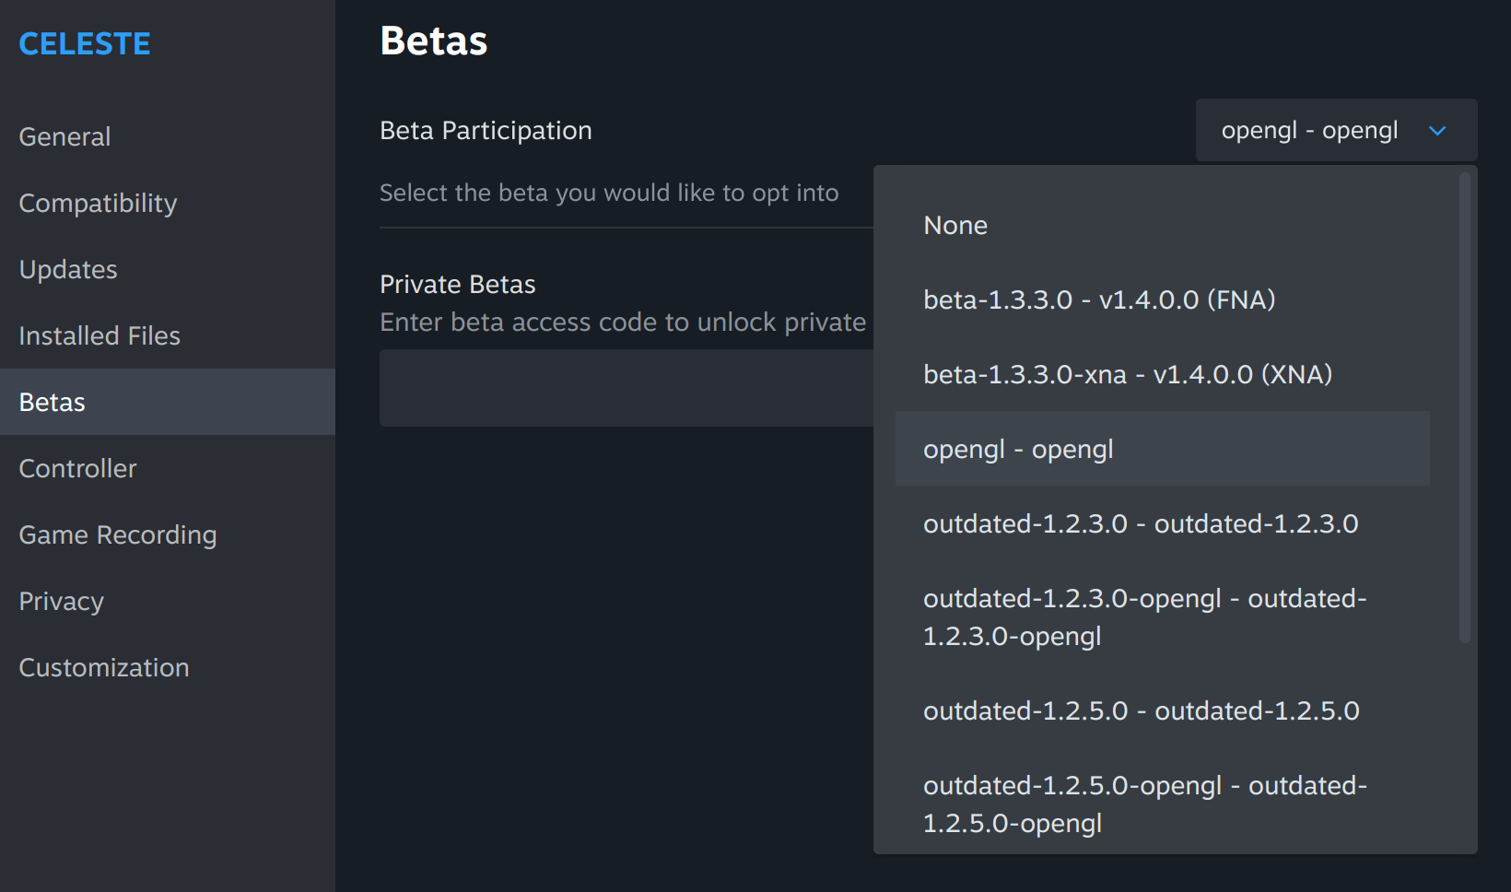The image size is (1511, 892).
Task: Open the Installed Files tab
Action: (x=100, y=336)
